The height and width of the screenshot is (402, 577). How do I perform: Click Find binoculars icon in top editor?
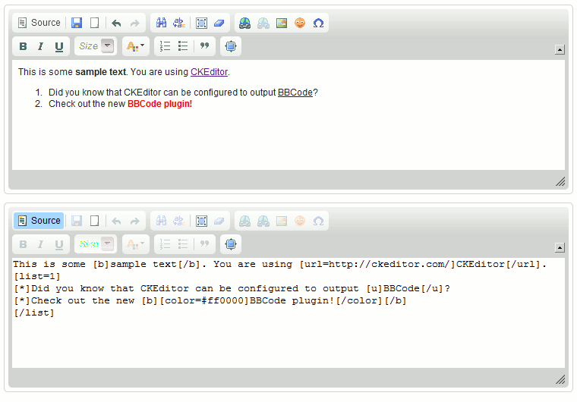161,23
